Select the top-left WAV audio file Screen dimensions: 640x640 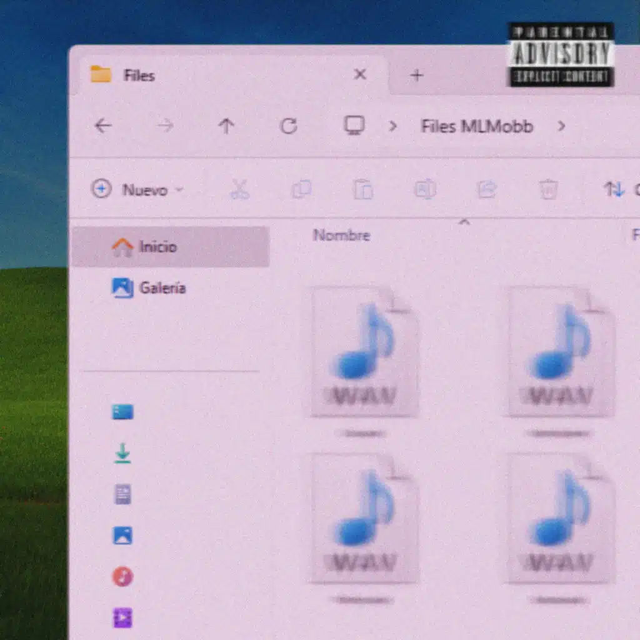[x=364, y=353]
